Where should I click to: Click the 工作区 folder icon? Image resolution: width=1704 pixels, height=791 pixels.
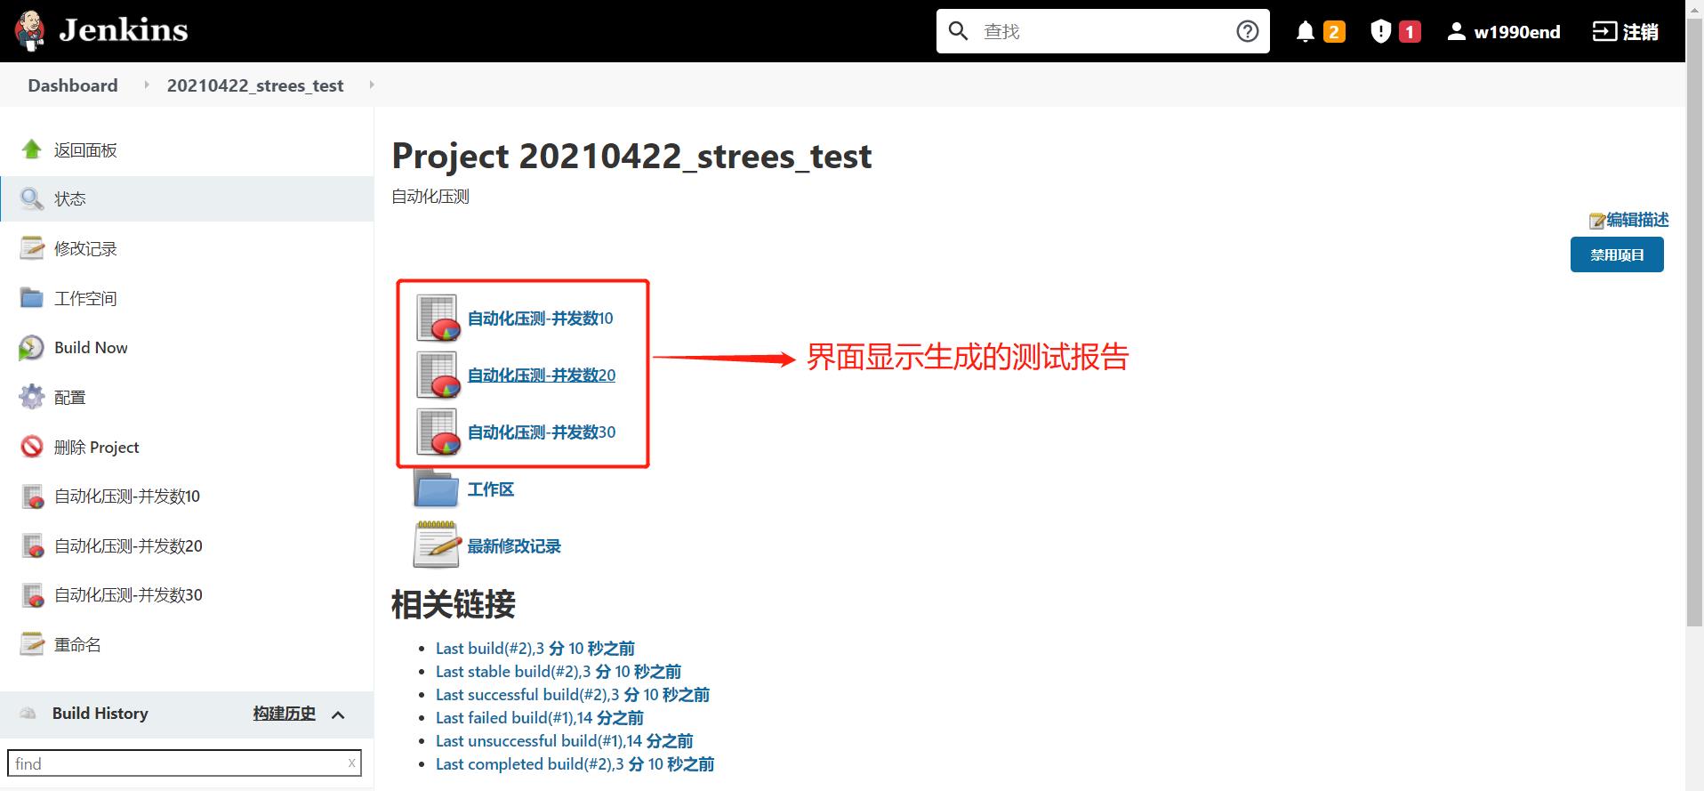coord(436,488)
